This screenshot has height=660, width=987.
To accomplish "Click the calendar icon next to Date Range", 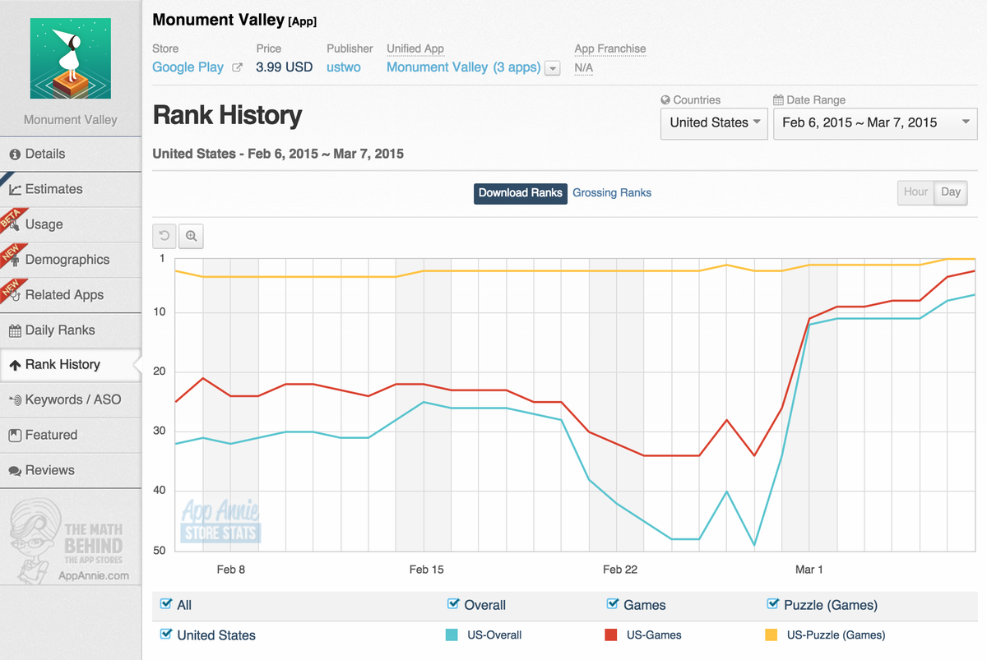I will [778, 100].
